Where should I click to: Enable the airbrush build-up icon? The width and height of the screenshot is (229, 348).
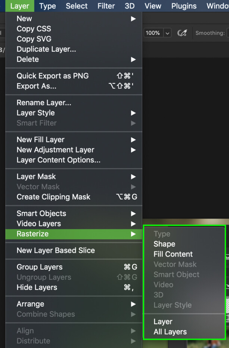182,33
